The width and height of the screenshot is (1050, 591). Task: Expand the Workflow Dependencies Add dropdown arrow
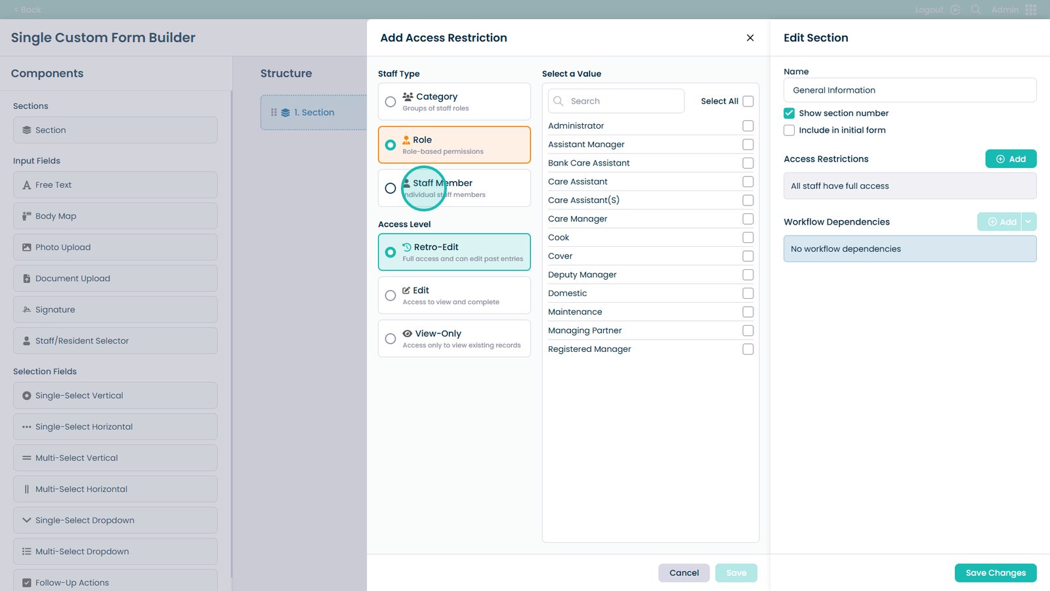(1028, 222)
